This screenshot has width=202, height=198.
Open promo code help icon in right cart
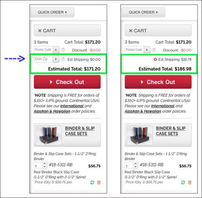point(154,50)
